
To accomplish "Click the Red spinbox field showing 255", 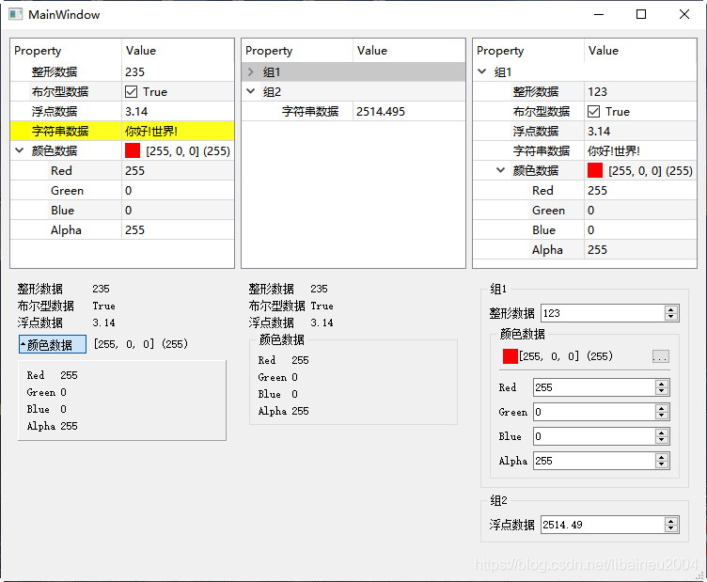I will pyautogui.click(x=594, y=387).
